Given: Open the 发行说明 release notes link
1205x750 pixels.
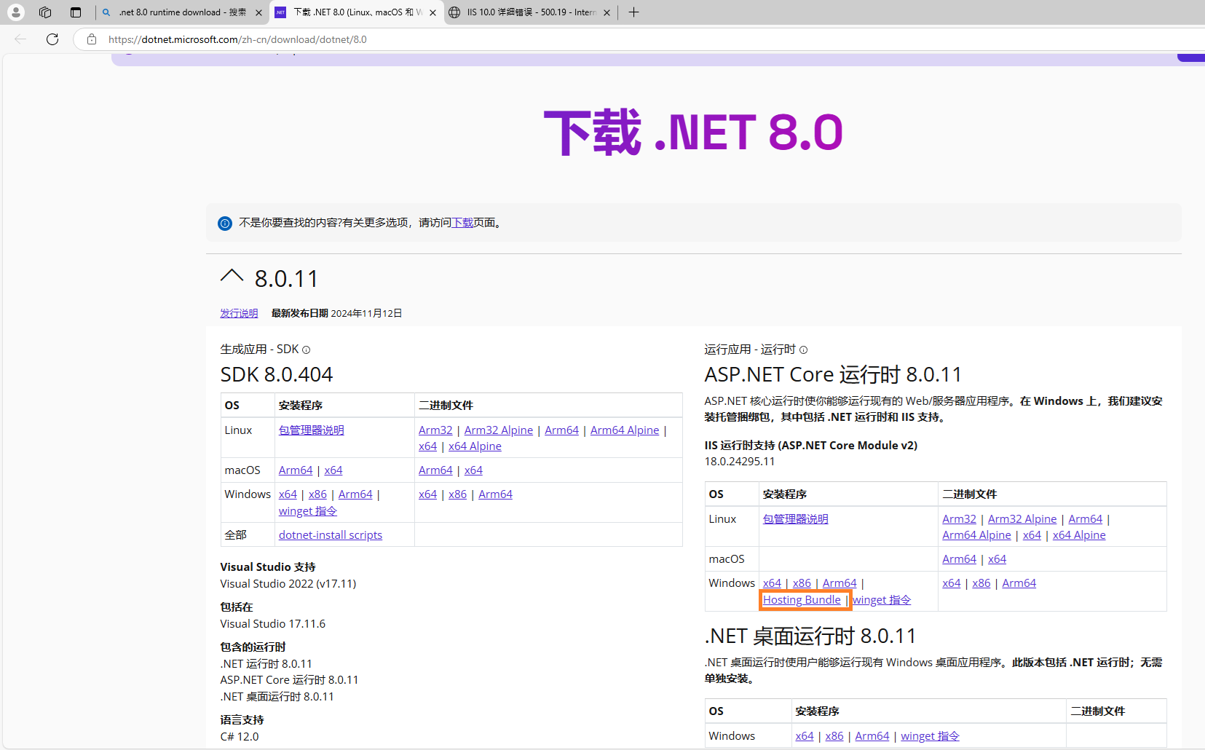Looking at the screenshot, I should (x=239, y=313).
